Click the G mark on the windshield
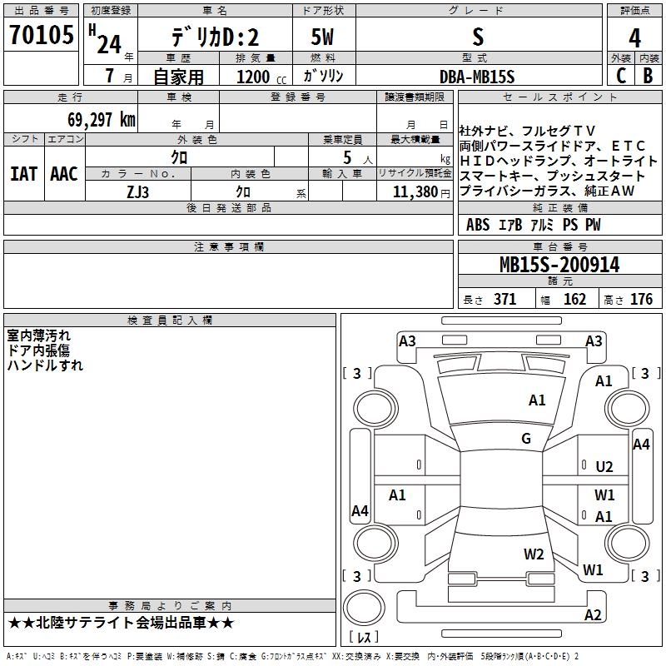 (x=526, y=438)
